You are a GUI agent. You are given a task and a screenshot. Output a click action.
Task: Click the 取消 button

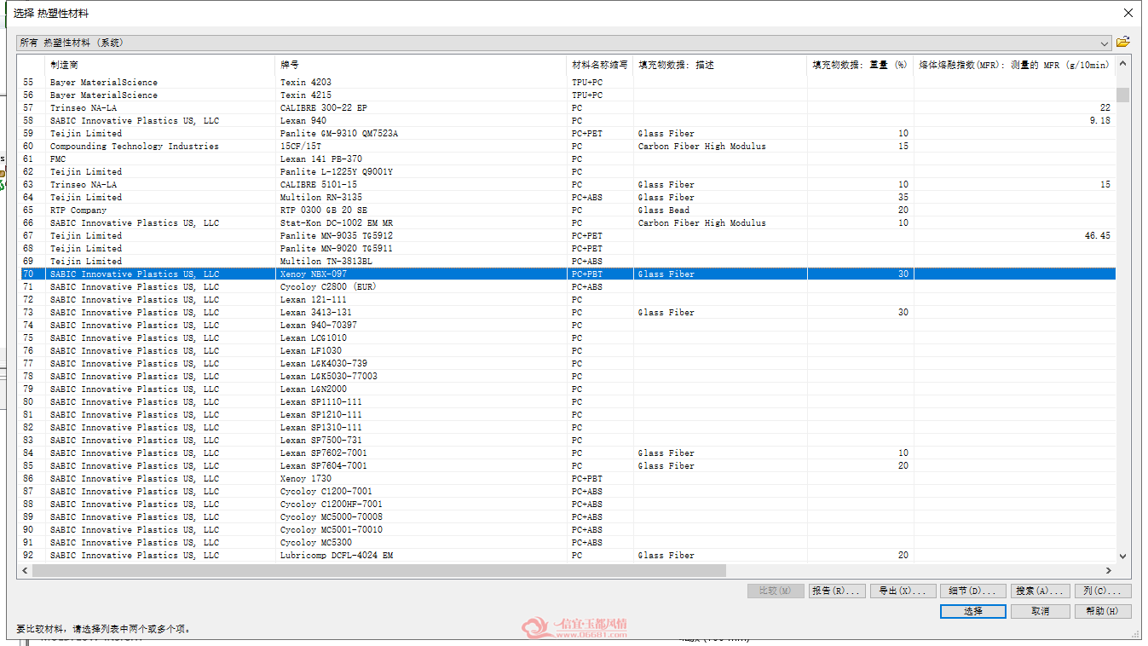coord(1040,611)
